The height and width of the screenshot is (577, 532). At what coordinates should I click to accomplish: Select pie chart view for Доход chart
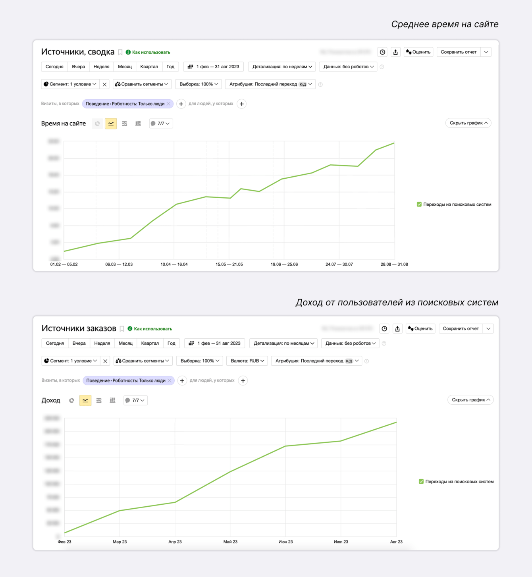(x=71, y=400)
